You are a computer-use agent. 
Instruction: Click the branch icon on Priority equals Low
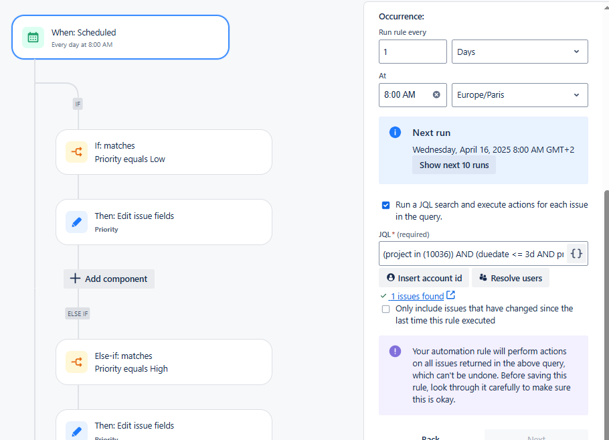76,152
